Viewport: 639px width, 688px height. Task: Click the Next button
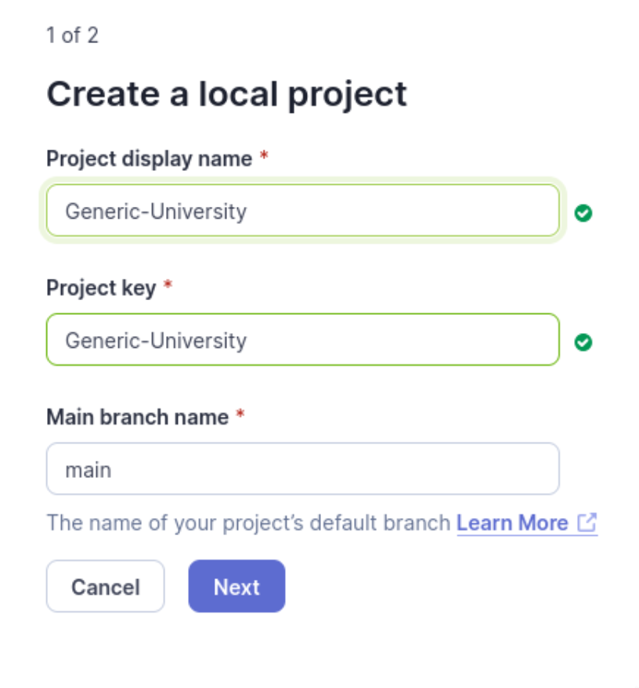coord(236,586)
